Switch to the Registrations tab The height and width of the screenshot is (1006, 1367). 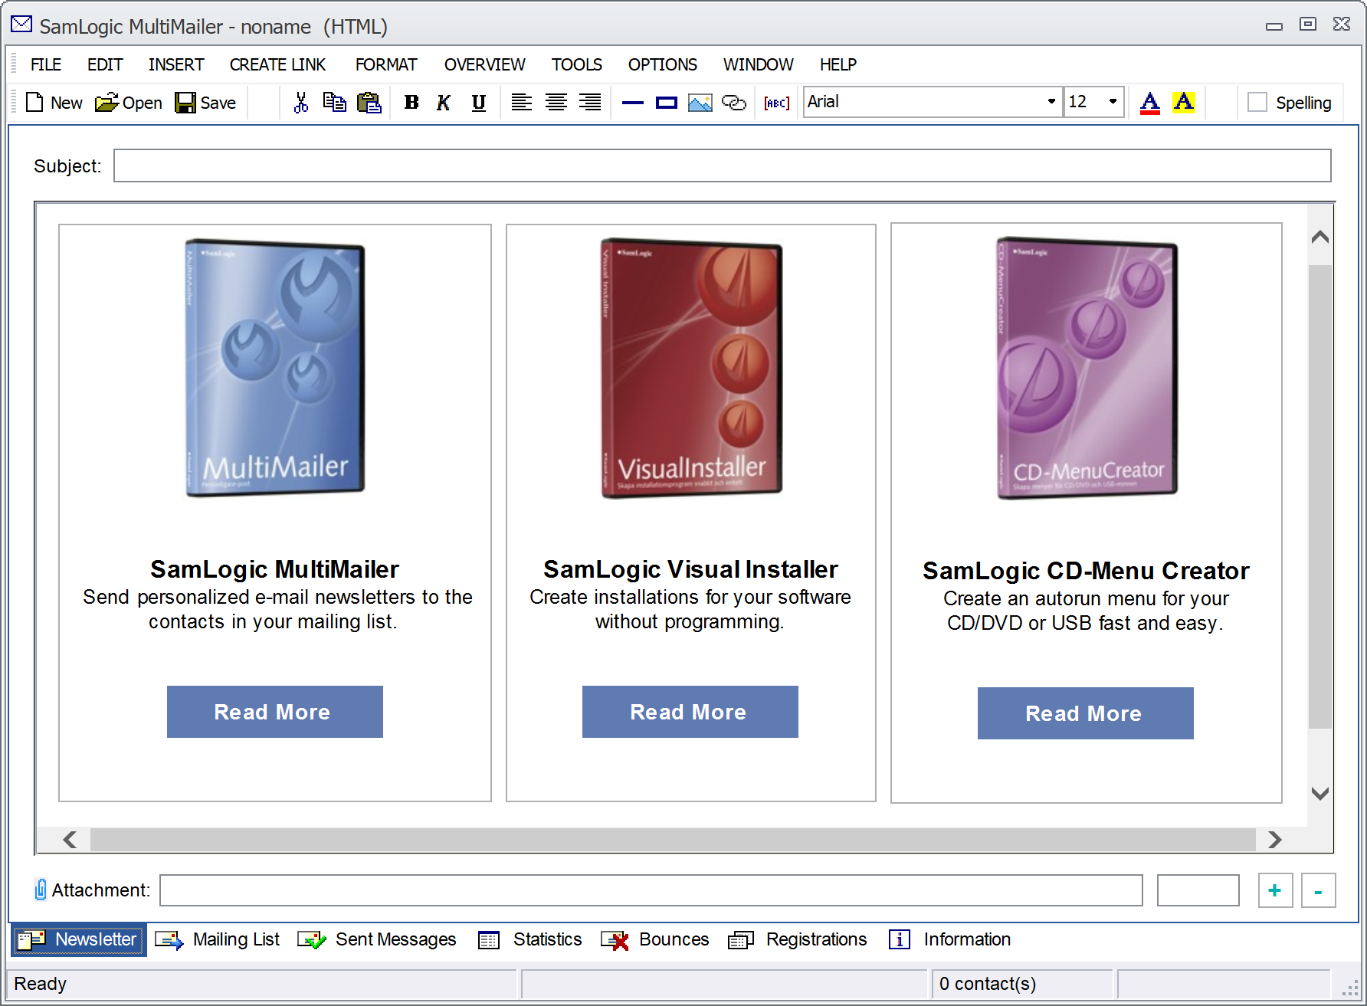(x=798, y=939)
